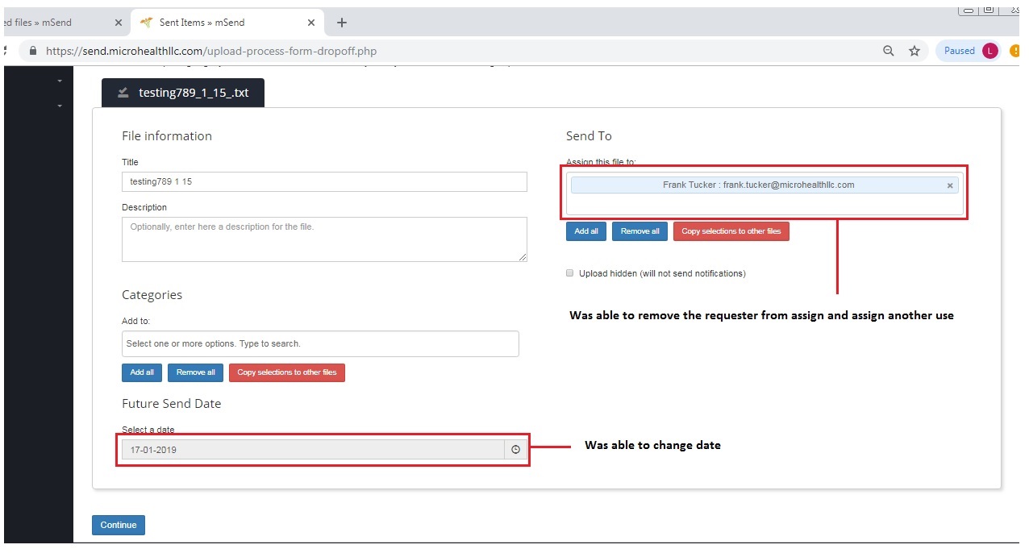Click the padlock icon in the address bar
The width and height of the screenshot is (1029, 553).
coord(32,49)
